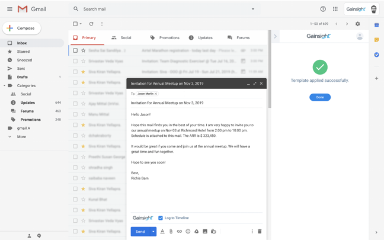Open the emoji picker in compose toolbar
This screenshot has height=240, width=384.
(188, 232)
